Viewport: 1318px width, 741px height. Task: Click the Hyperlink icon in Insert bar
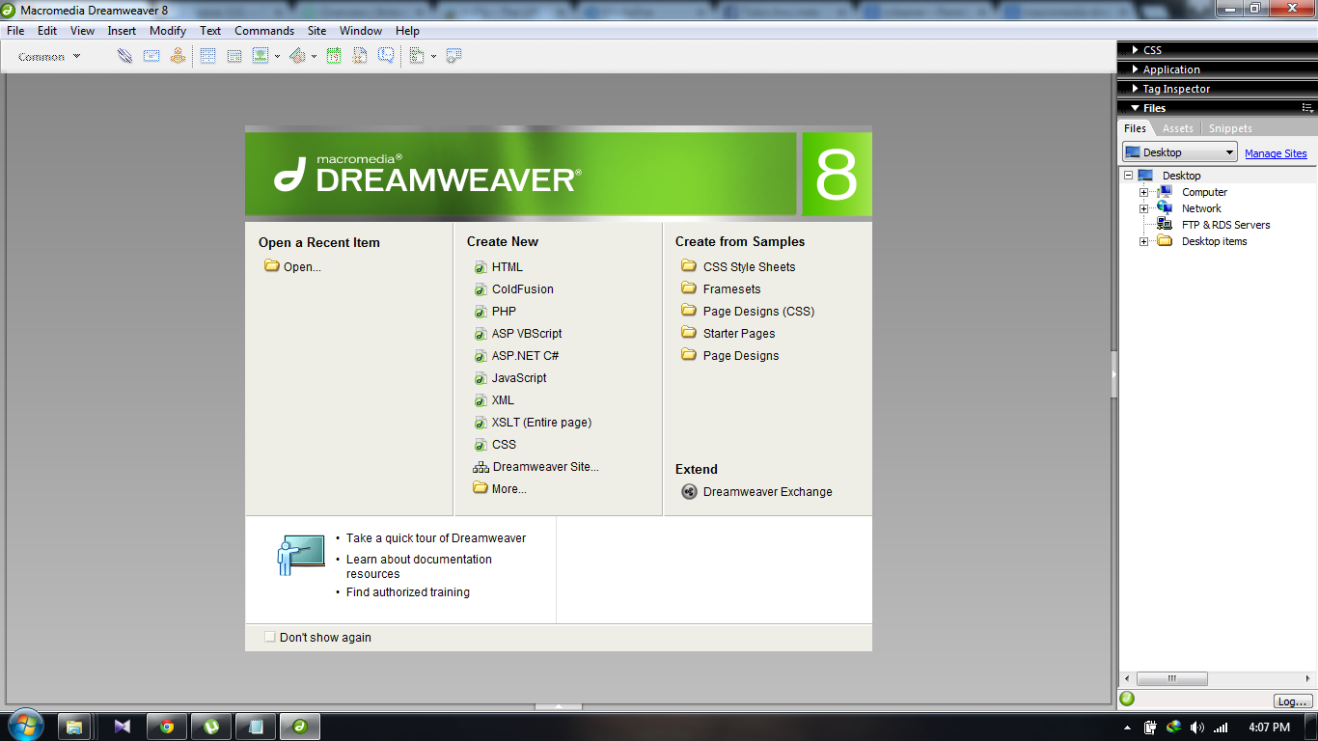pyautogui.click(x=124, y=56)
